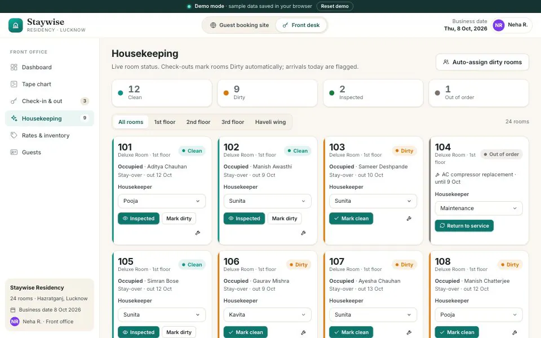Image resolution: width=541 pixels, height=338 pixels.
Task: Mark room 108 clean
Action: point(456,332)
